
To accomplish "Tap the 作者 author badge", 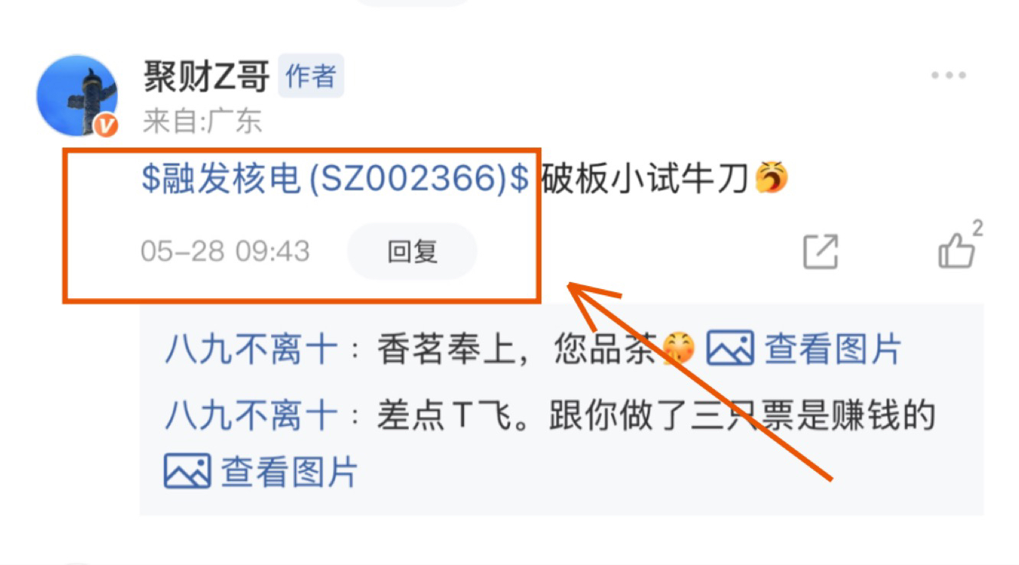I will (311, 76).
